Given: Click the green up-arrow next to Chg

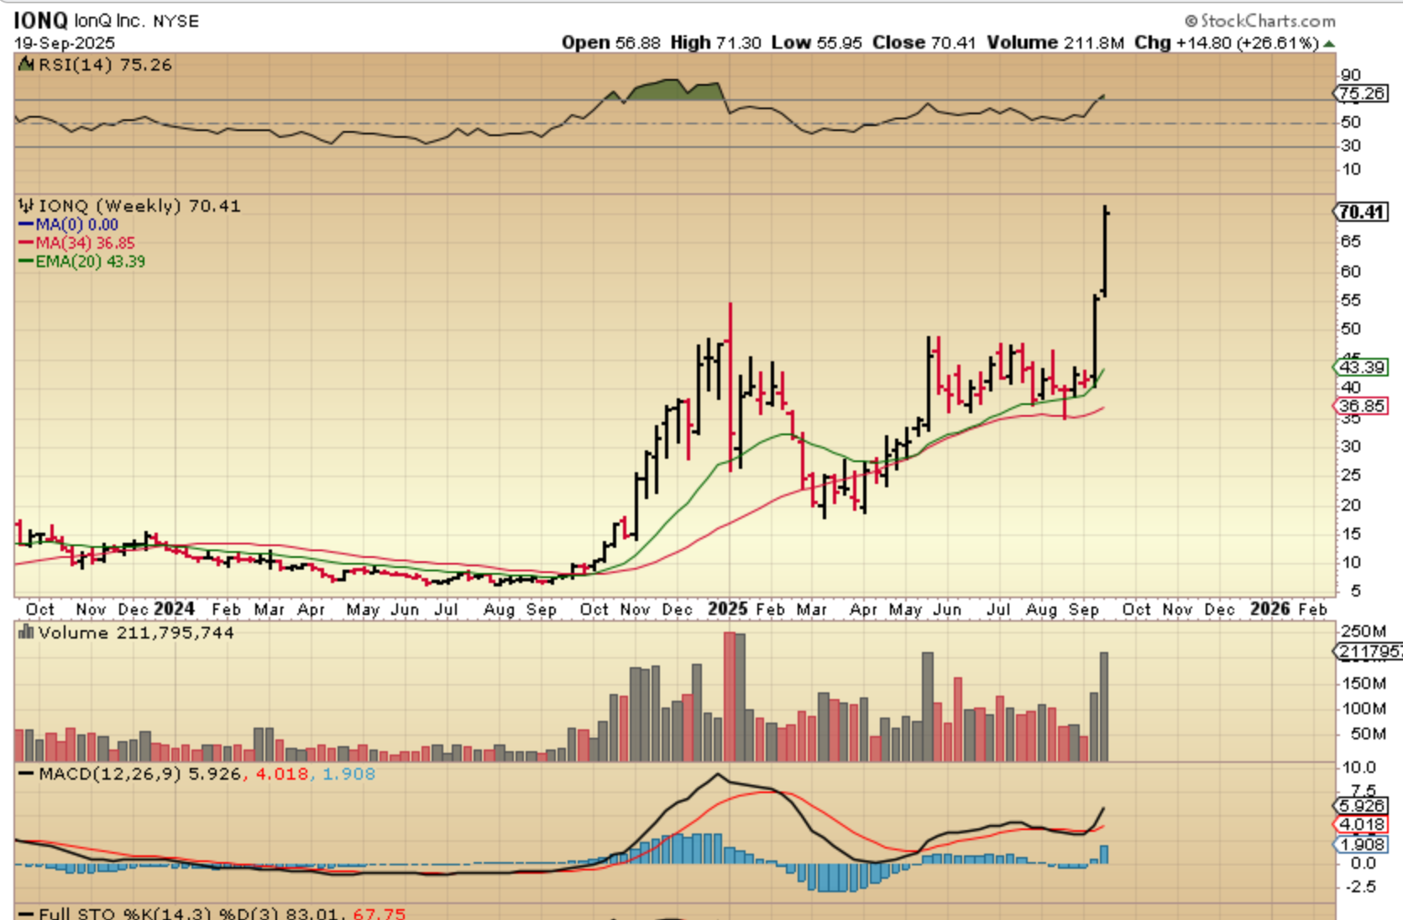Looking at the screenshot, I should coord(1329,43).
